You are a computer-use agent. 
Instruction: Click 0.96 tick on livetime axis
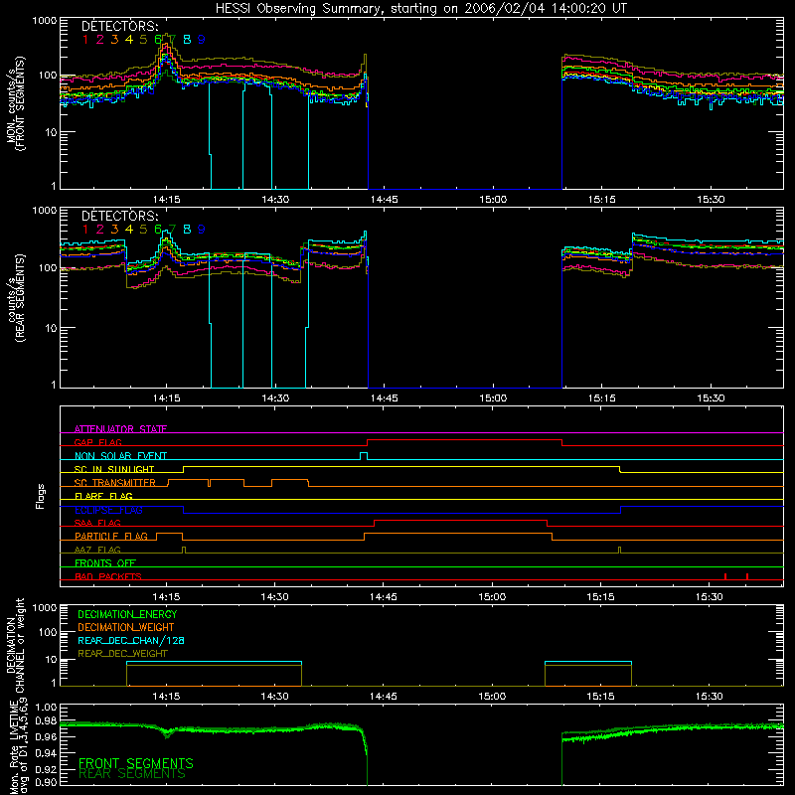47,736
